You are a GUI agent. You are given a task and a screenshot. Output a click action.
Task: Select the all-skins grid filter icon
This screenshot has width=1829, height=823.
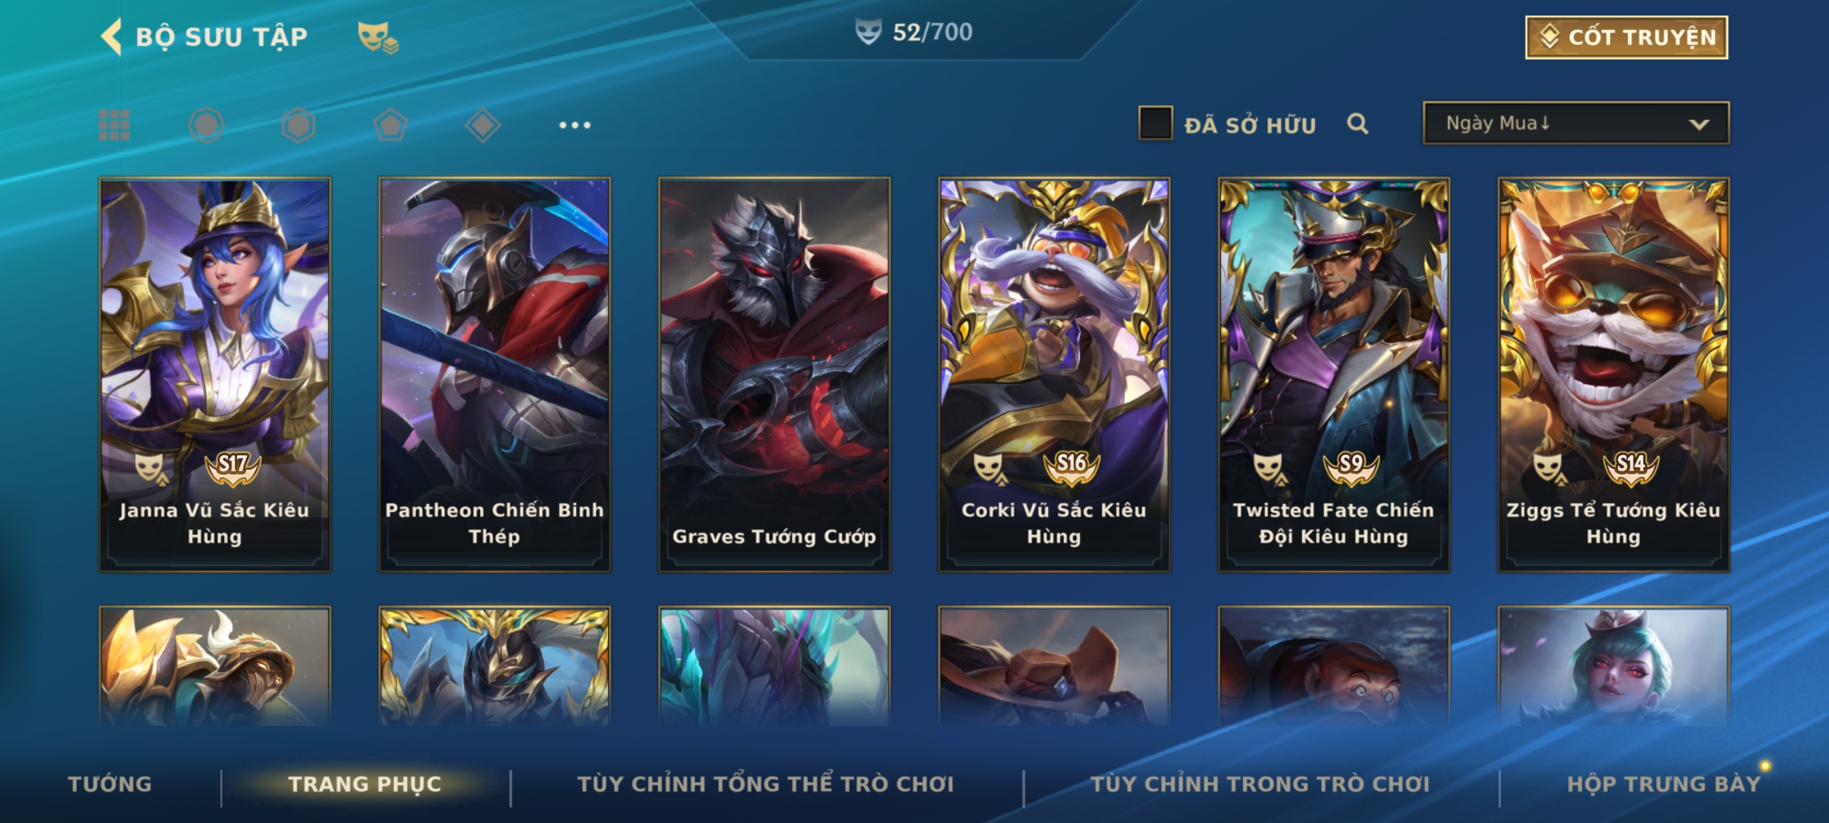(x=114, y=125)
